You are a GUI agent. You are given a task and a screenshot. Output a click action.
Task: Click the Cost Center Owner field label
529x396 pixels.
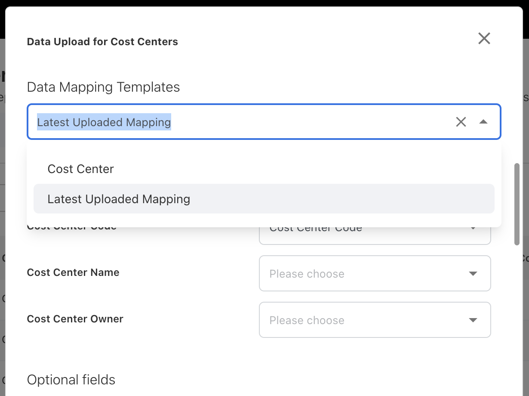75,319
